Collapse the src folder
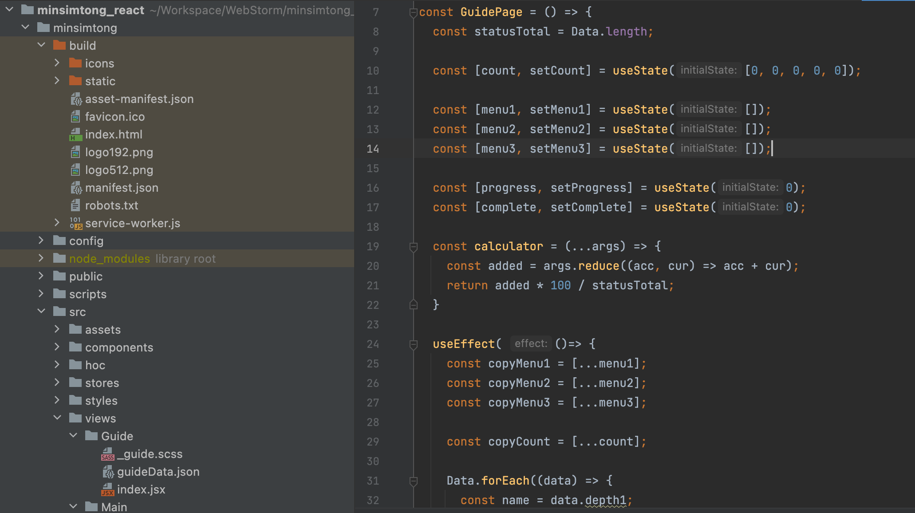This screenshot has height=513, width=915. (x=41, y=312)
